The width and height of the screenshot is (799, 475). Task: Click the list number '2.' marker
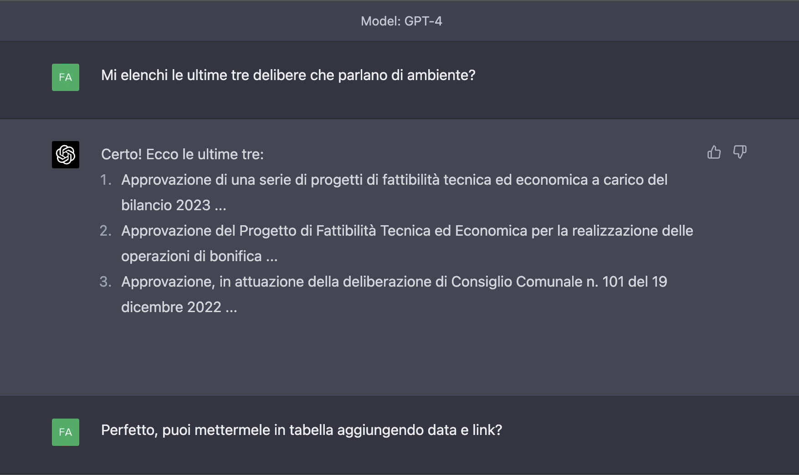pyautogui.click(x=106, y=231)
